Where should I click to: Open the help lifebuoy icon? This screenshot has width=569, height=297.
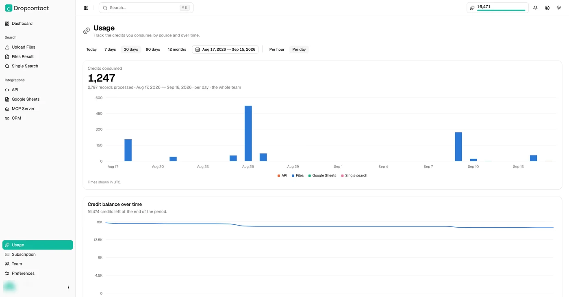(x=547, y=8)
